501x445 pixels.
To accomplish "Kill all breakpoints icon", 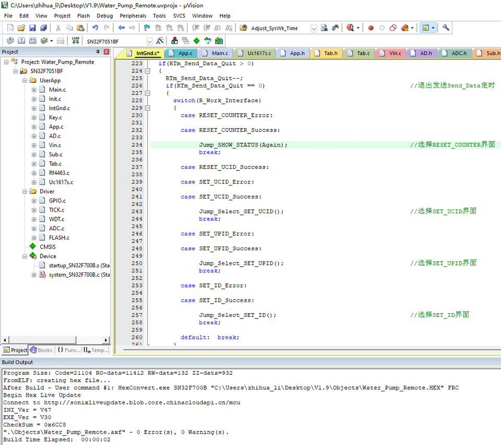I will [405, 28].
